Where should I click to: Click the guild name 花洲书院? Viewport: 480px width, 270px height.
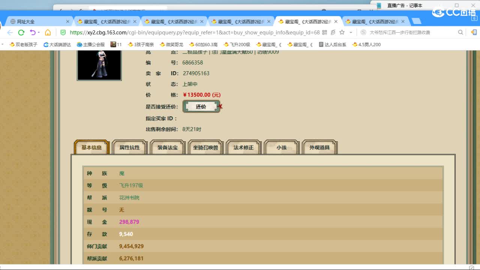click(x=129, y=198)
